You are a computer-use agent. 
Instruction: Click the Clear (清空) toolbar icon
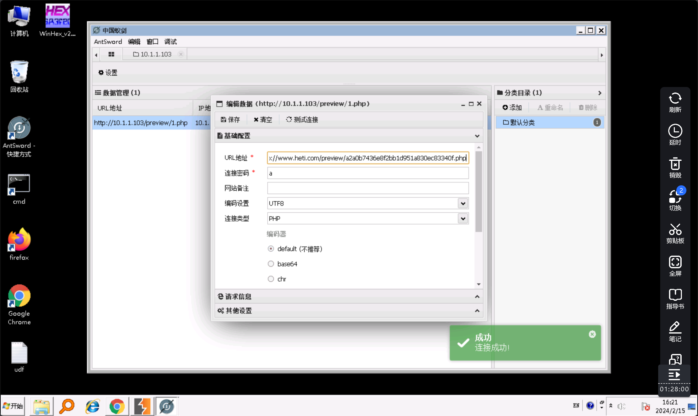pyautogui.click(x=256, y=120)
